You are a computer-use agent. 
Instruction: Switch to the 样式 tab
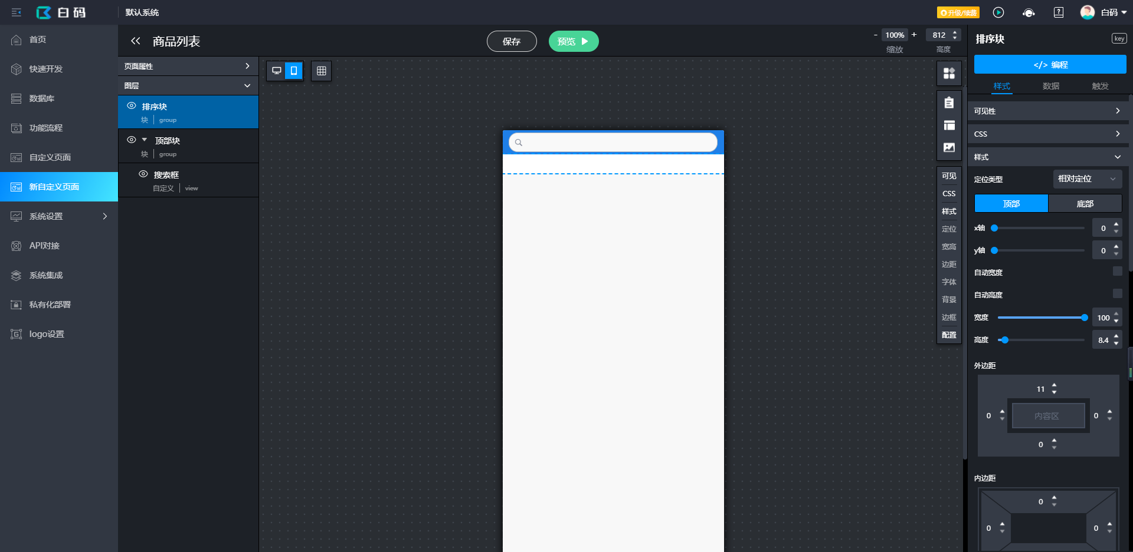pyautogui.click(x=1001, y=86)
